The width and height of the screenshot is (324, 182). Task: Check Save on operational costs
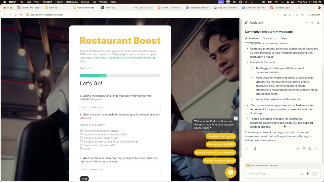(81, 145)
